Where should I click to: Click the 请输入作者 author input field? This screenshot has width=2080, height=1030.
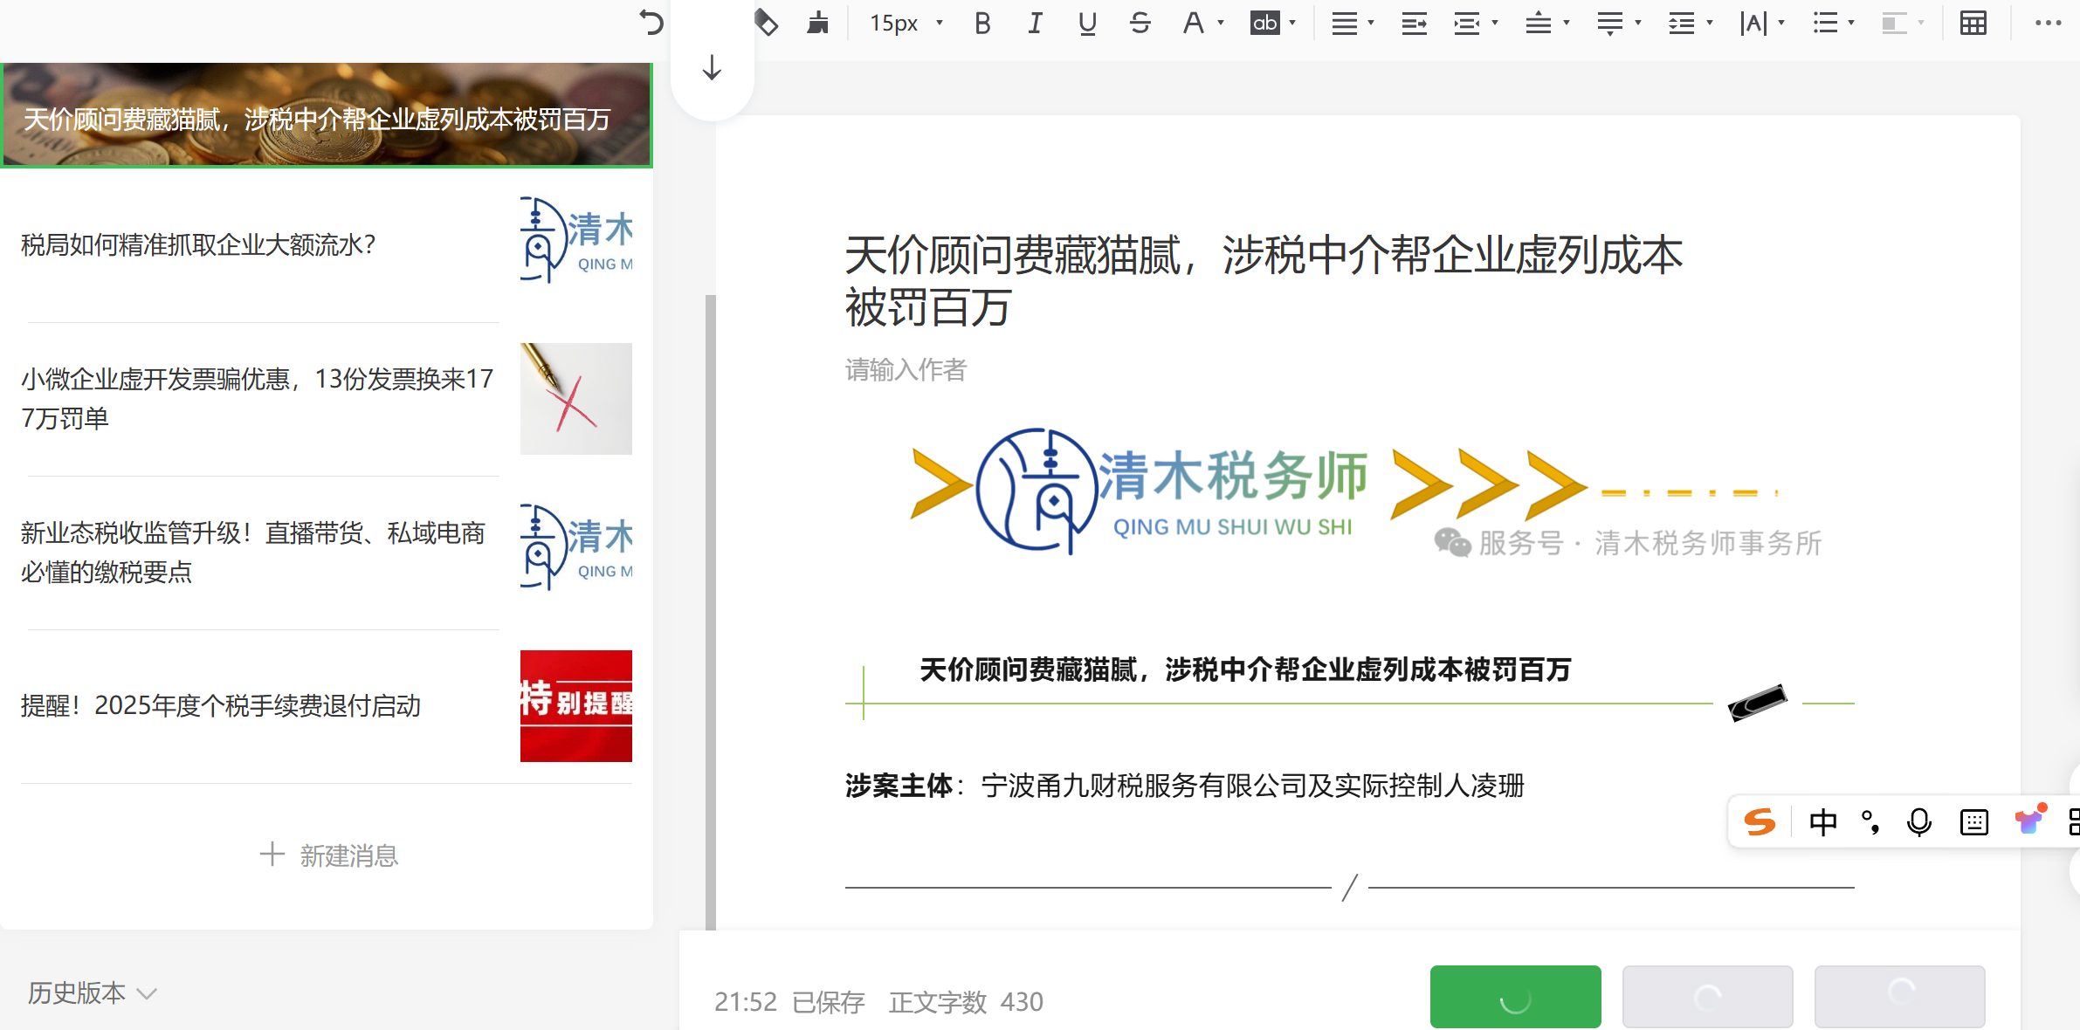click(906, 370)
